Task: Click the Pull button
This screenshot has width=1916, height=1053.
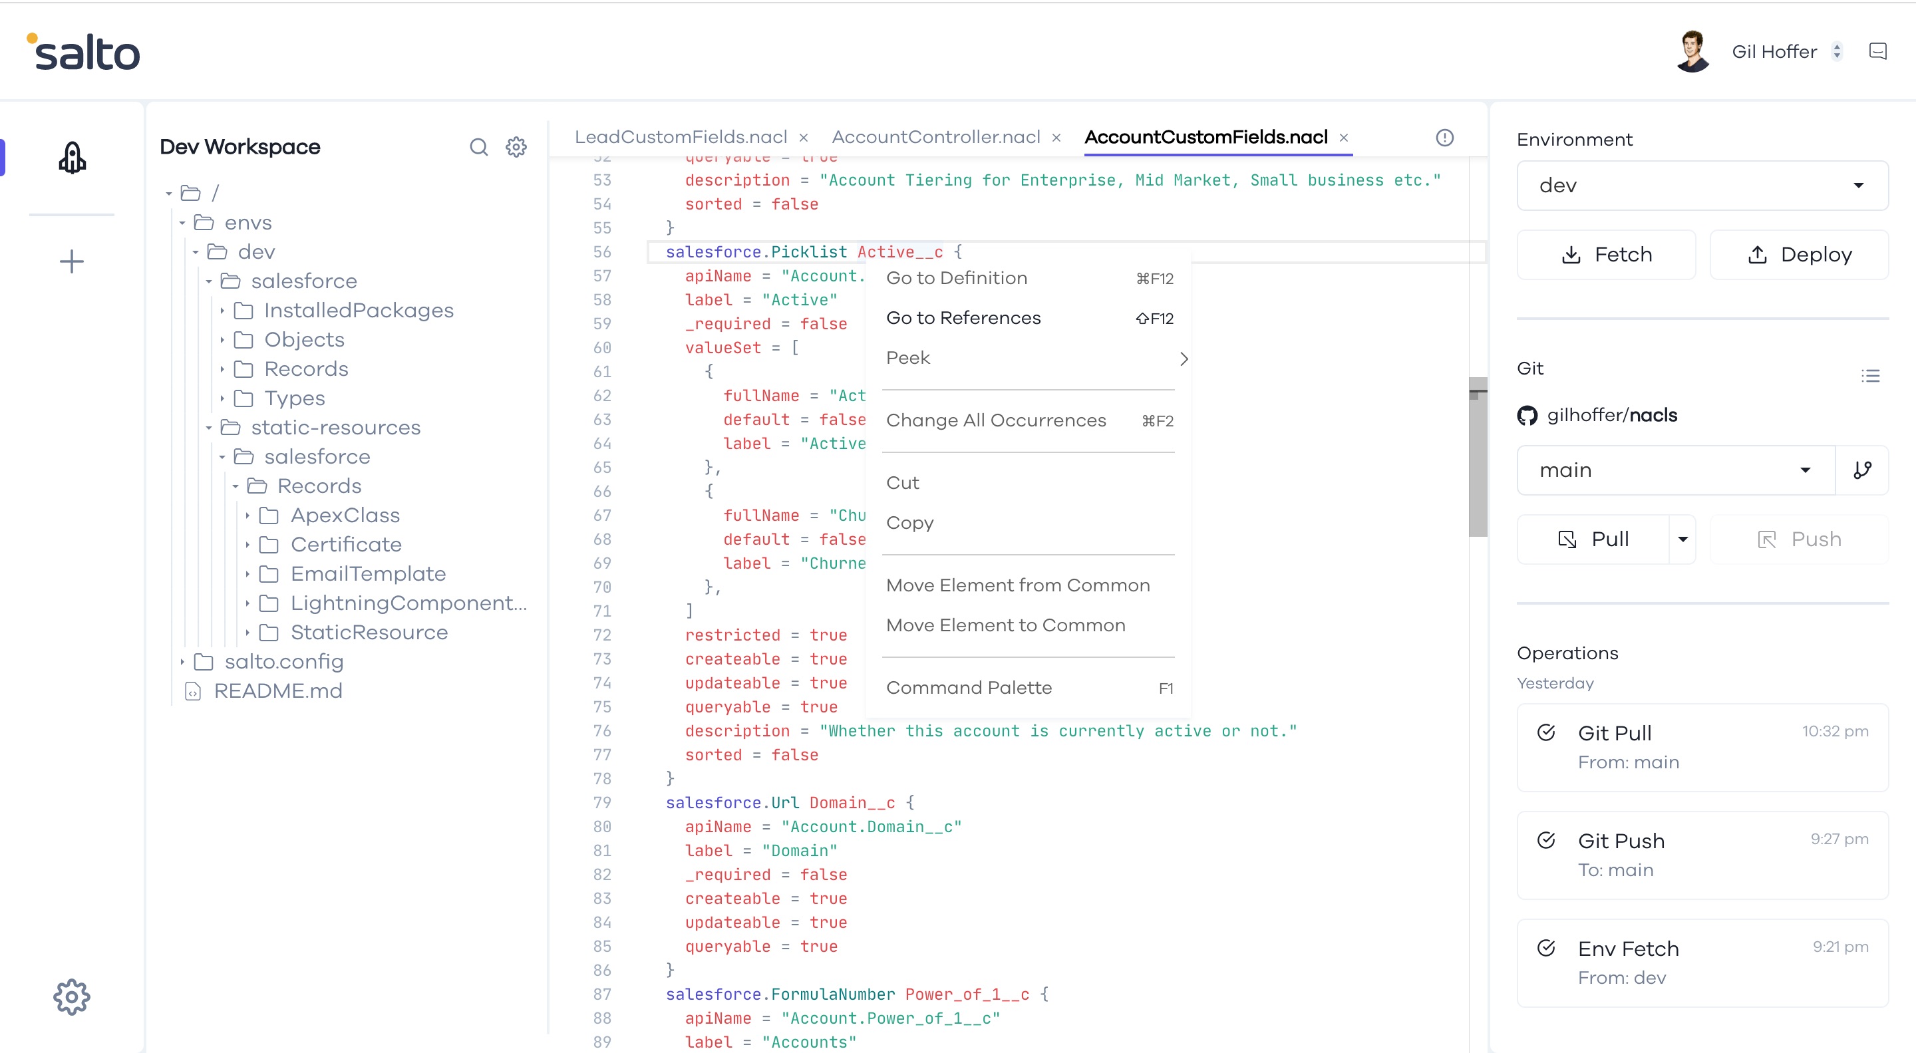Action: click(1593, 539)
